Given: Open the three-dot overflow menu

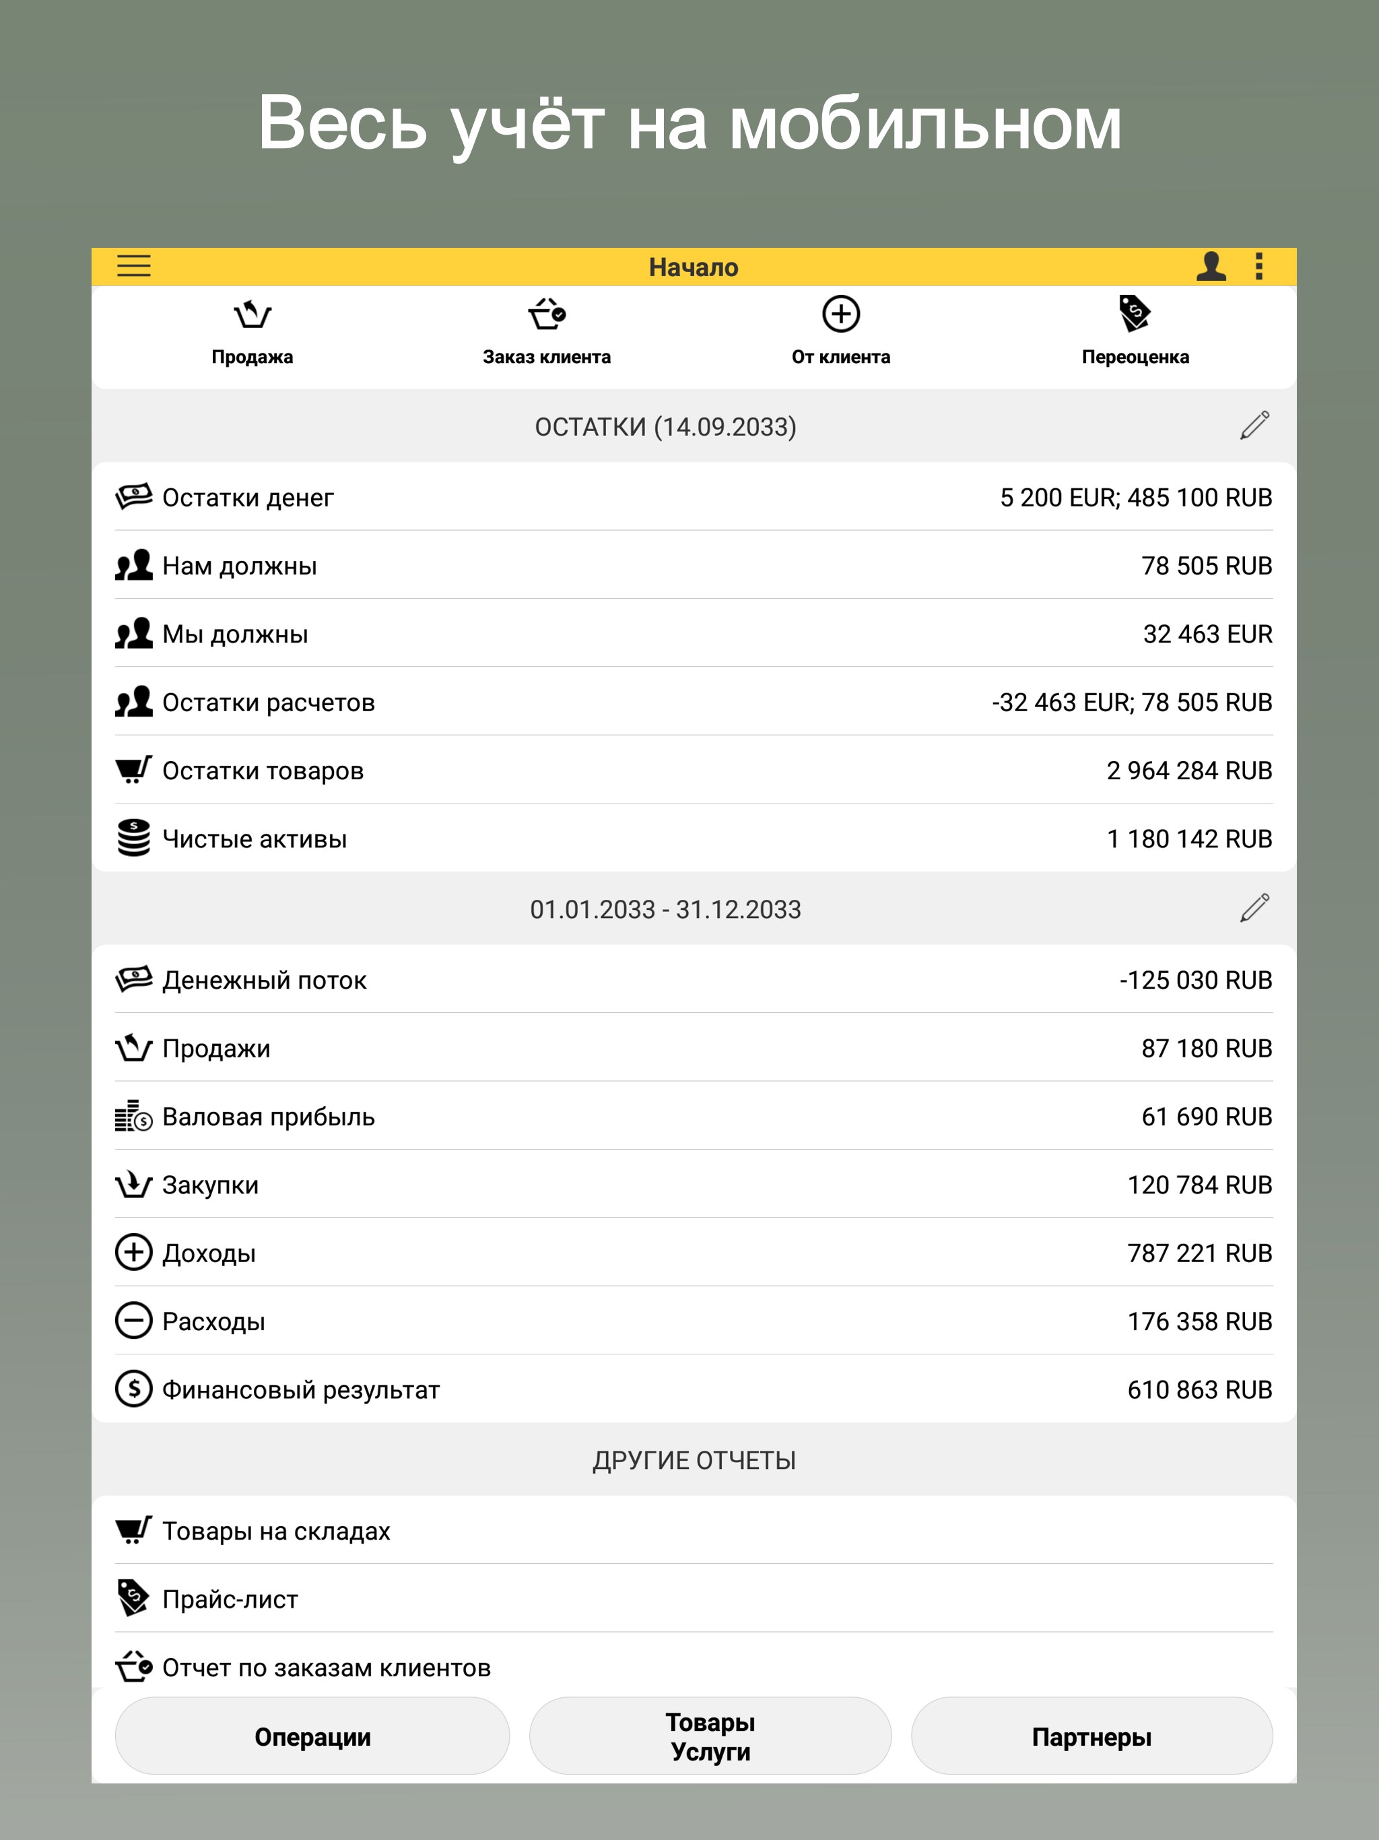Looking at the screenshot, I should (x=1259, y=266).
